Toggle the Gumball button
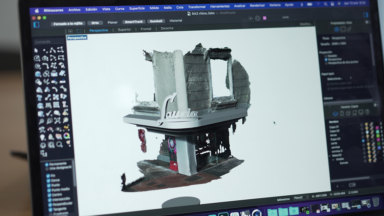The width and height of the screenshot is (384, 216). pos(156,21)
